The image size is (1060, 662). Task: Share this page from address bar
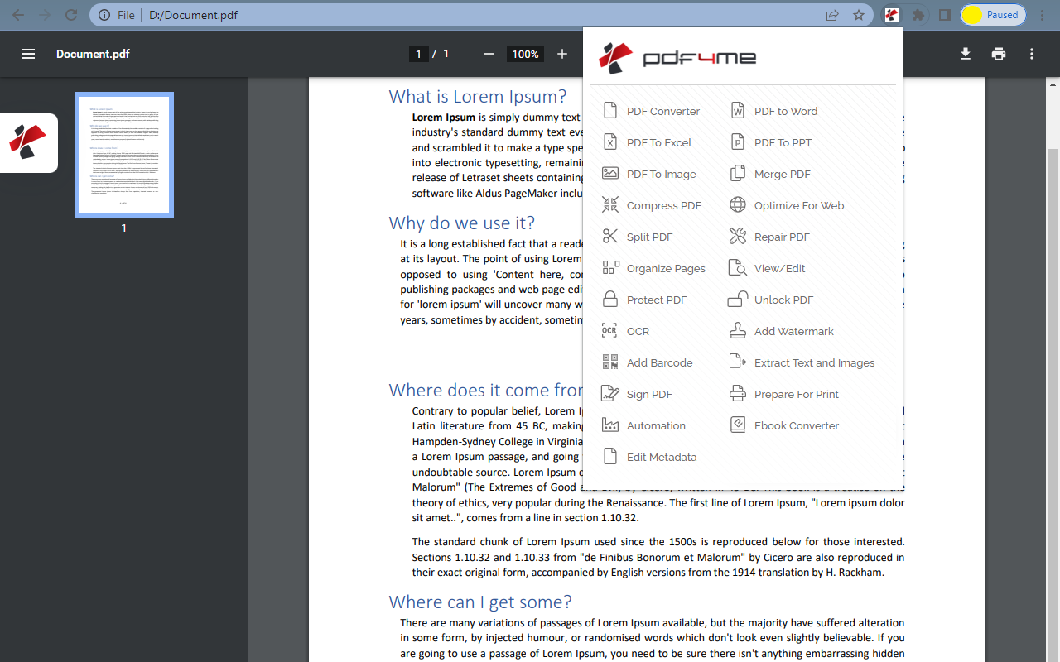[832, 15]
